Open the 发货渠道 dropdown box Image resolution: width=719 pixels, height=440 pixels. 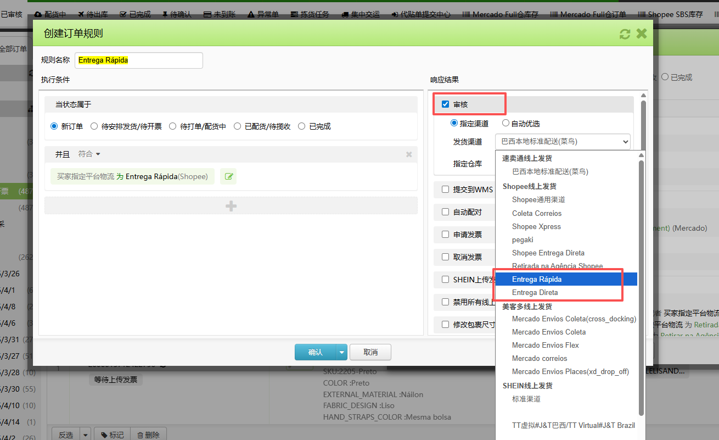(x=562, y=142)
